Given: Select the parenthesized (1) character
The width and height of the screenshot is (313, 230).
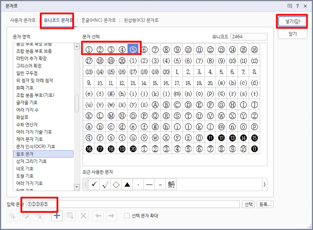Looking at the screenshot, I should (133, 61).
